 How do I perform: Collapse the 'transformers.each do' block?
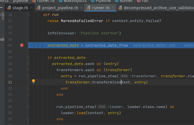pos(28,70)
